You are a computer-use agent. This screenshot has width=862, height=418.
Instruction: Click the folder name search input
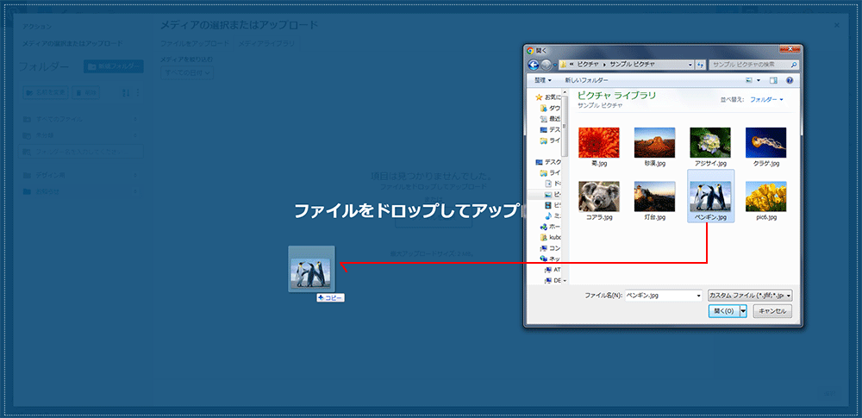pos(81,151)
